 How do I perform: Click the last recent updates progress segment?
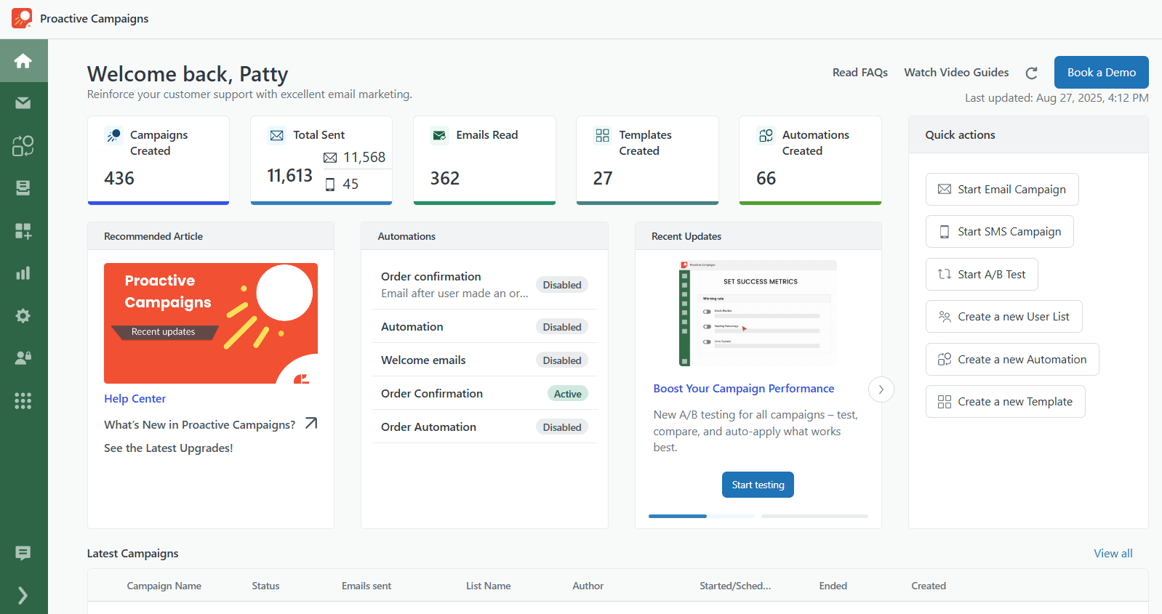(814, 516)
